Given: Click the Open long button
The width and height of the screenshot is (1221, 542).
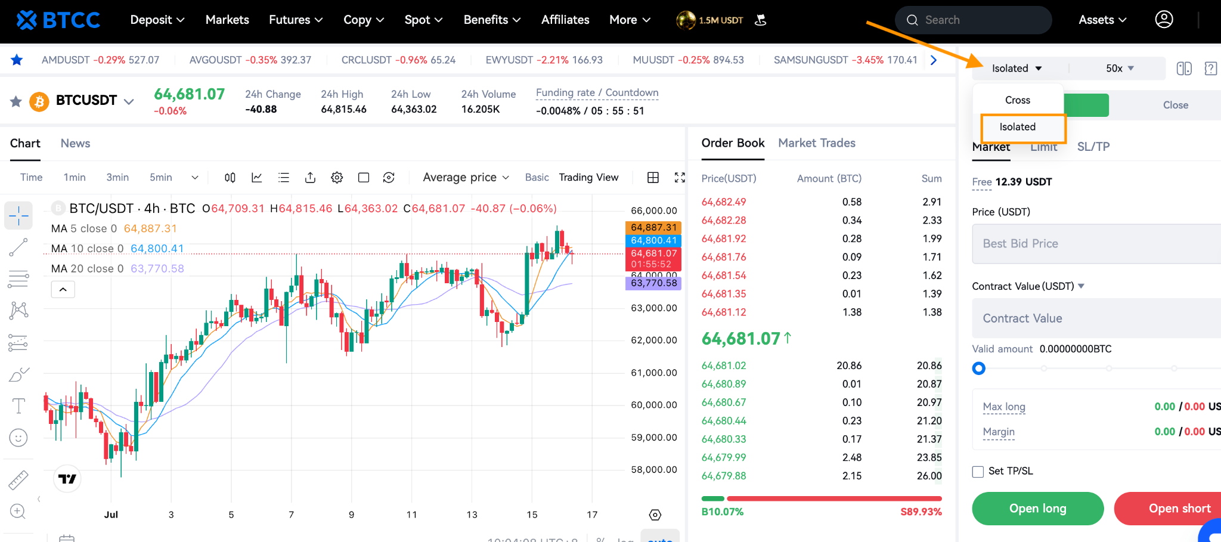Looking at the screenshot, I should [1037, 509].
